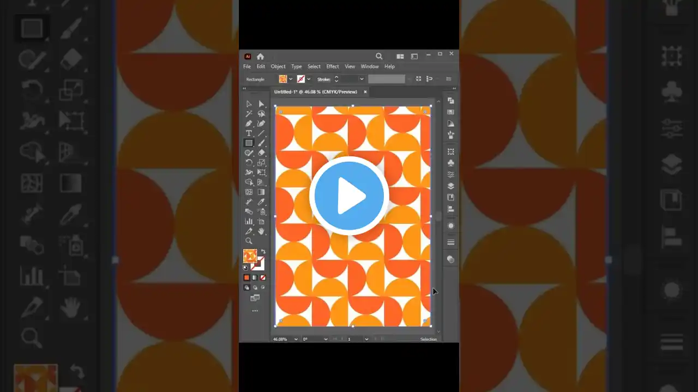Choose the Paintbrush tool
The image size is (698, 392).
(x=261, y=143)
